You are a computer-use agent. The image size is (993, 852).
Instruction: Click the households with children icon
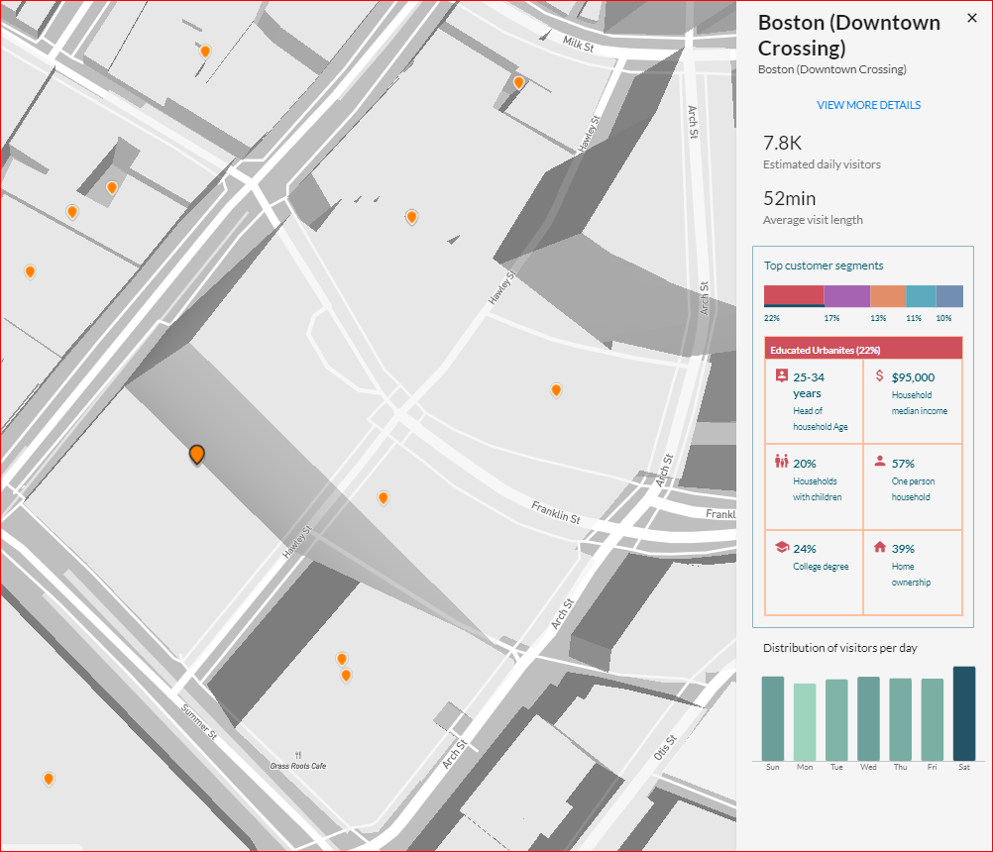tap(781, 462)
